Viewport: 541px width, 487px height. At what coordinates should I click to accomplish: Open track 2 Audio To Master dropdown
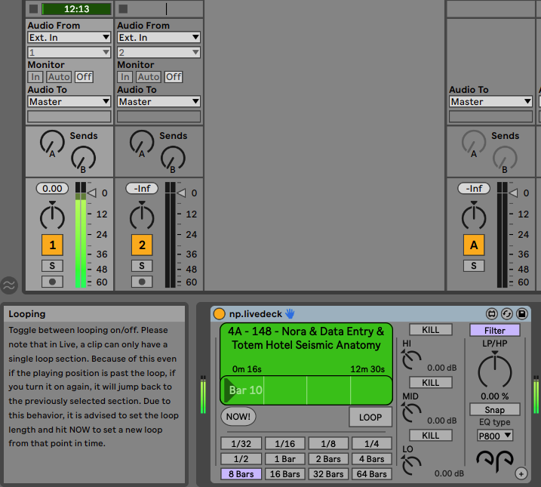point(159,102)
